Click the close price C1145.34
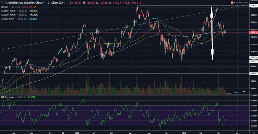This screenshot has height=134, width=258. (x=115, y=3)
